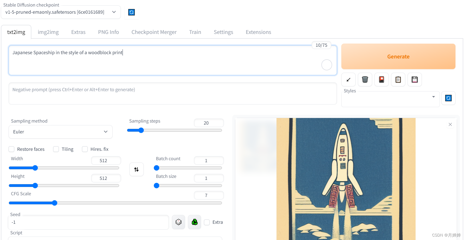Click the 10/75 token counter
Viewport: 465px width, 240px height.
tap(321, 45)
